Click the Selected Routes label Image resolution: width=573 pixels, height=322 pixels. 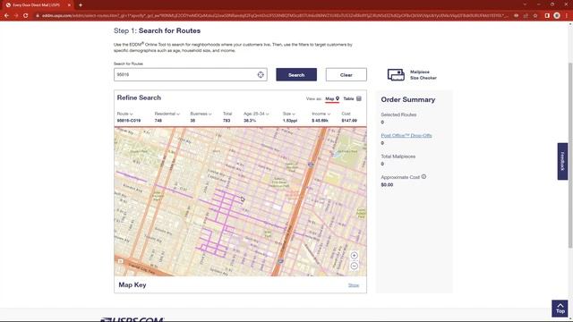click(398, 114)
